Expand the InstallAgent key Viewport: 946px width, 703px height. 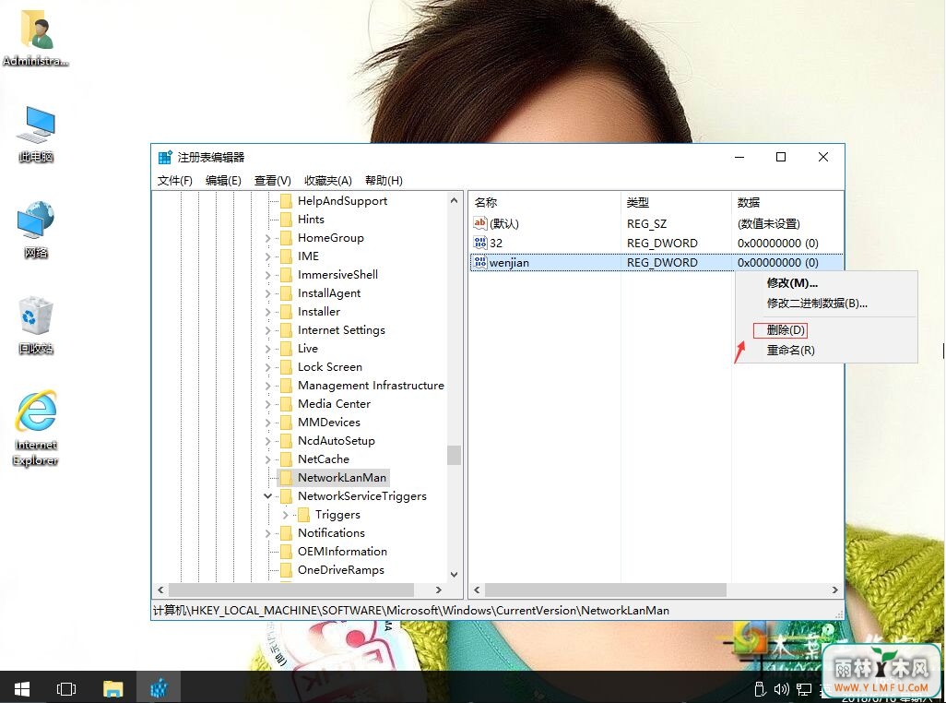[x=268, y=293]
